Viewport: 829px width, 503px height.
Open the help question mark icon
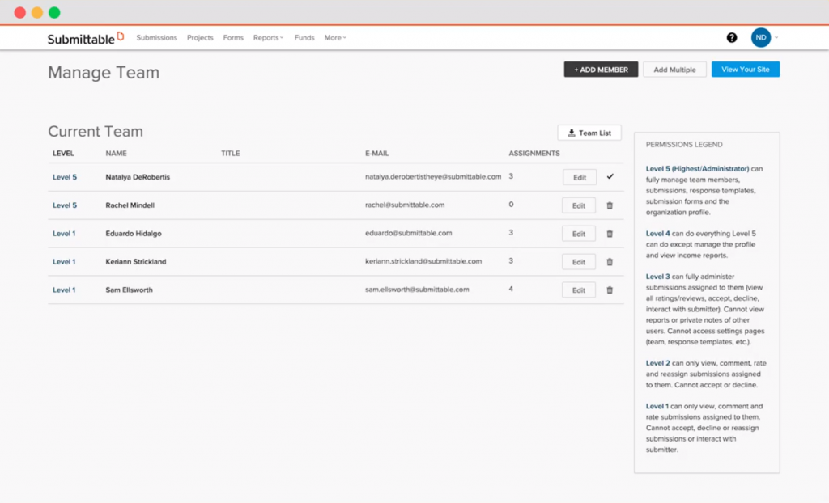[x=732, y=37]
